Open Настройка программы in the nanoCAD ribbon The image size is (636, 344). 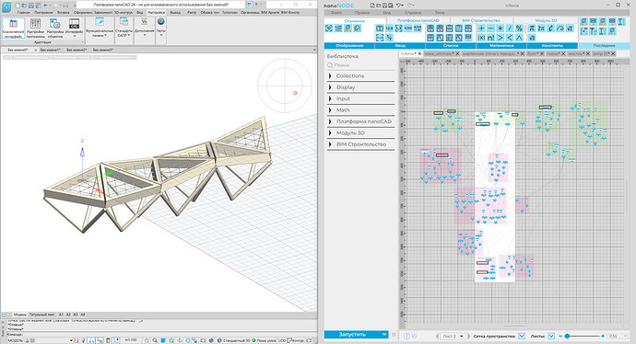tap(36, 29)
